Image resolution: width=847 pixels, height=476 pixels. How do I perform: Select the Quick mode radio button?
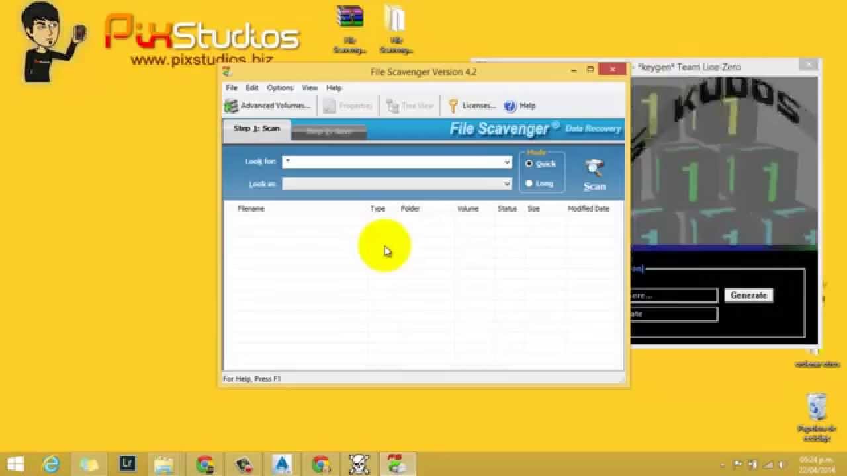529,163
